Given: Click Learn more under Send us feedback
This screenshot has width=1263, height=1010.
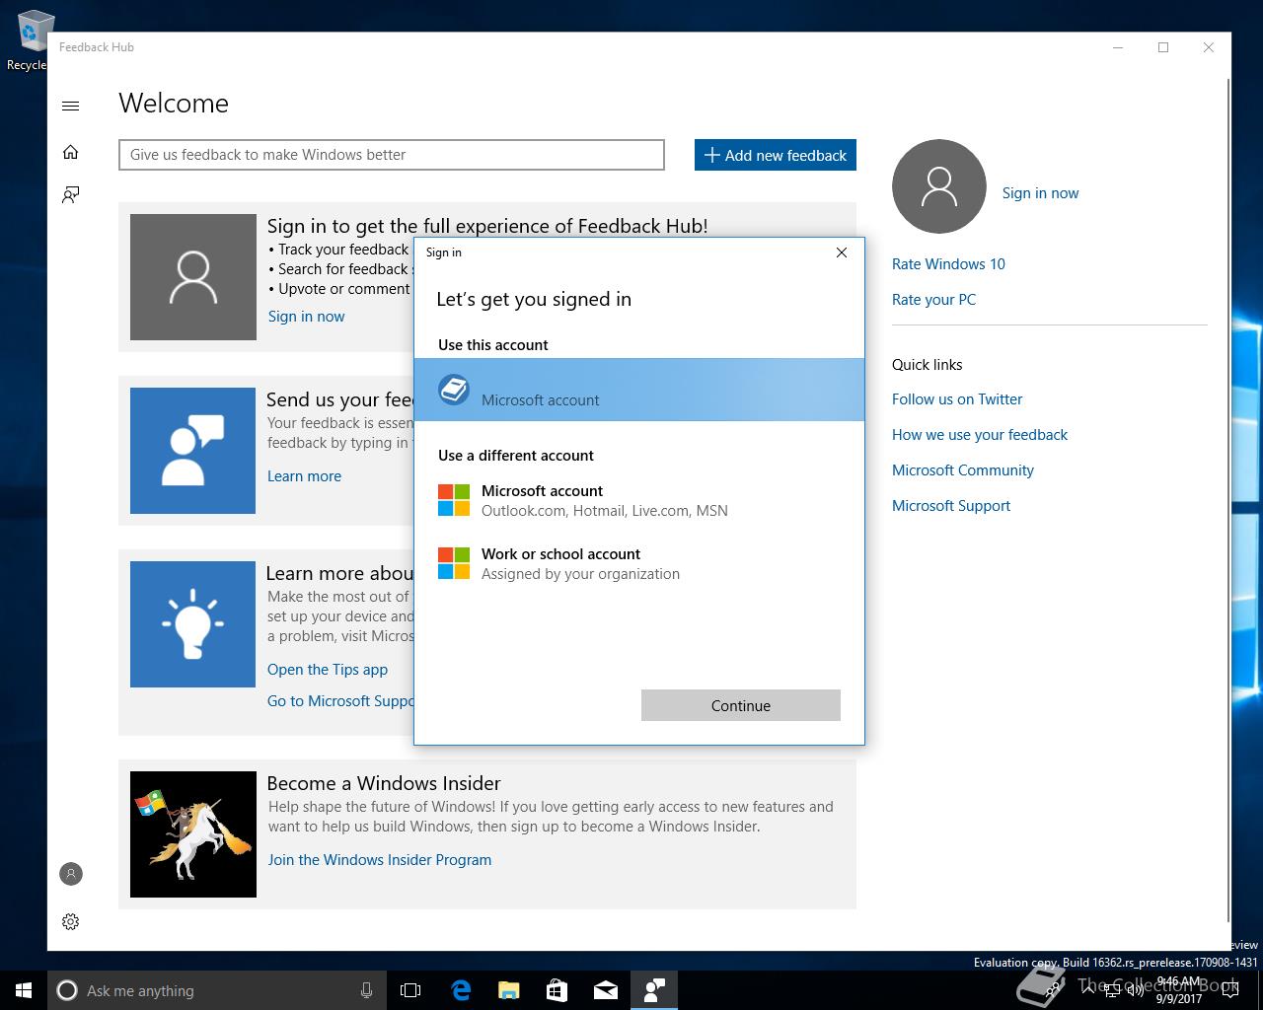Looking at the screenshot, I should click(x=304, y=476).
